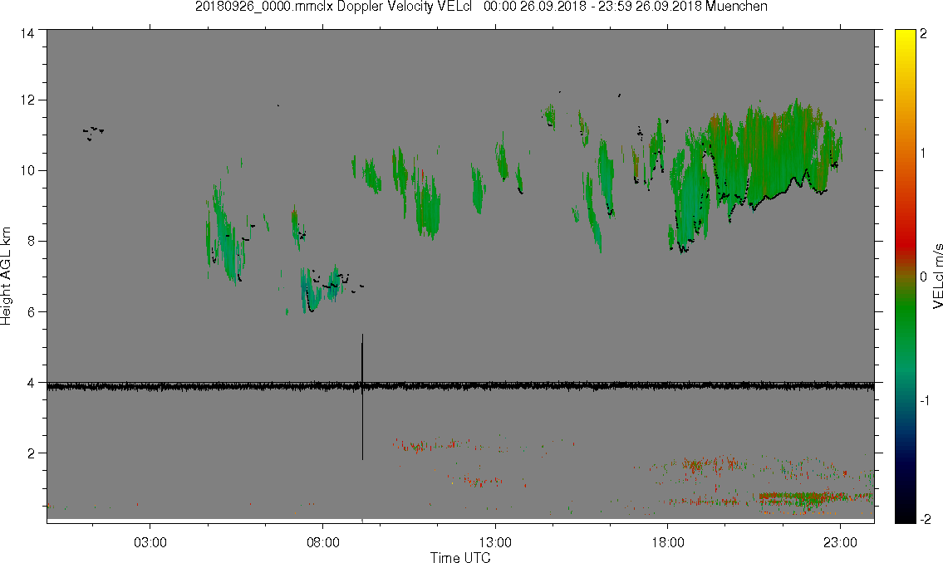Click the colorbar value -1

(x=925, y=400)
